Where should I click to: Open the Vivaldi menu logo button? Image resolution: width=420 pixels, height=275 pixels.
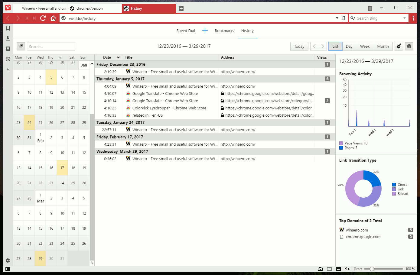point(8,8)
